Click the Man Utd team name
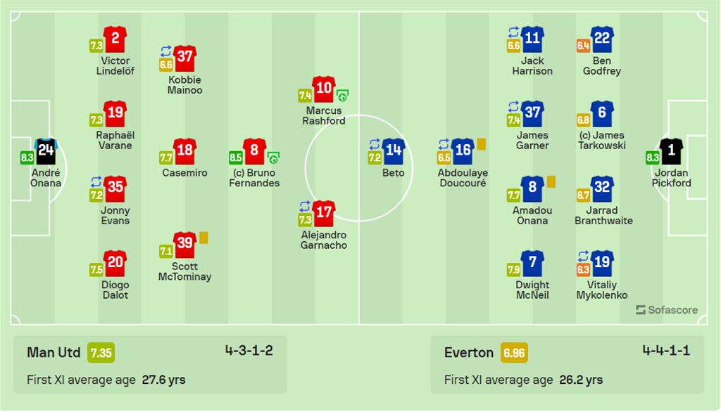Screen dimensions: 721x412 pyautogui.click(x=54, y=353)
